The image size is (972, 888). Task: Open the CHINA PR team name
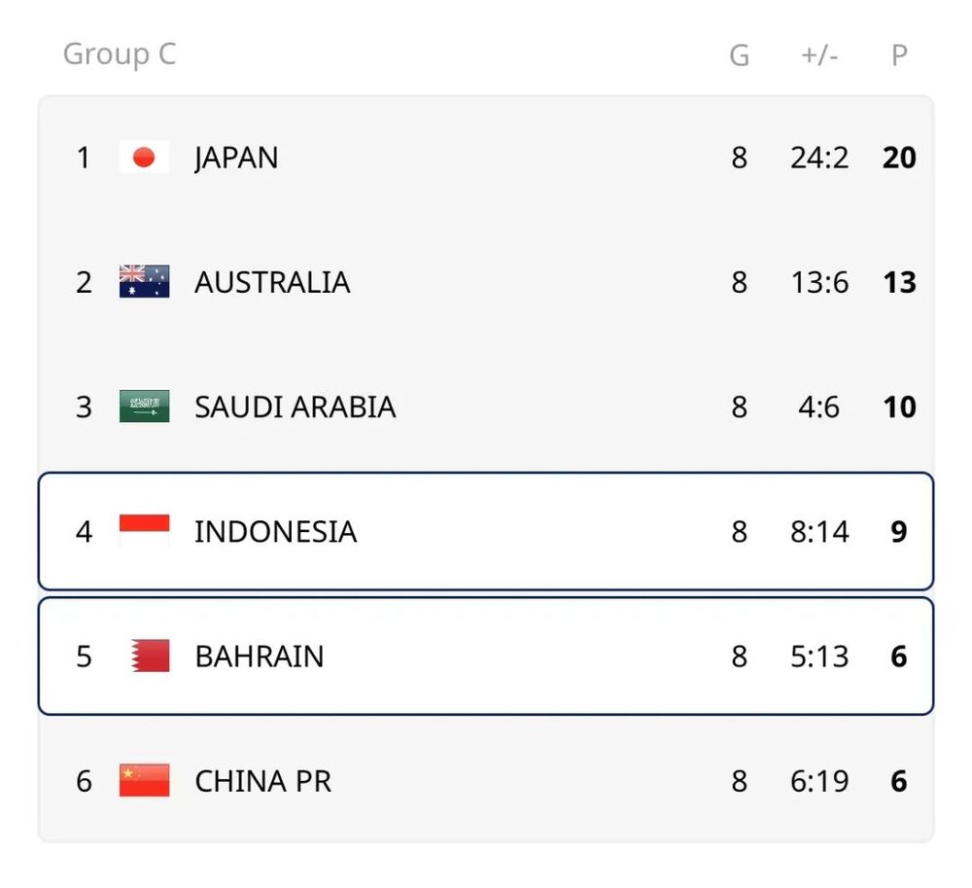pos(262,781)
